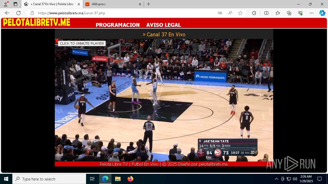
Task: Open the translate page icon
Action: [x=220, y=13]
